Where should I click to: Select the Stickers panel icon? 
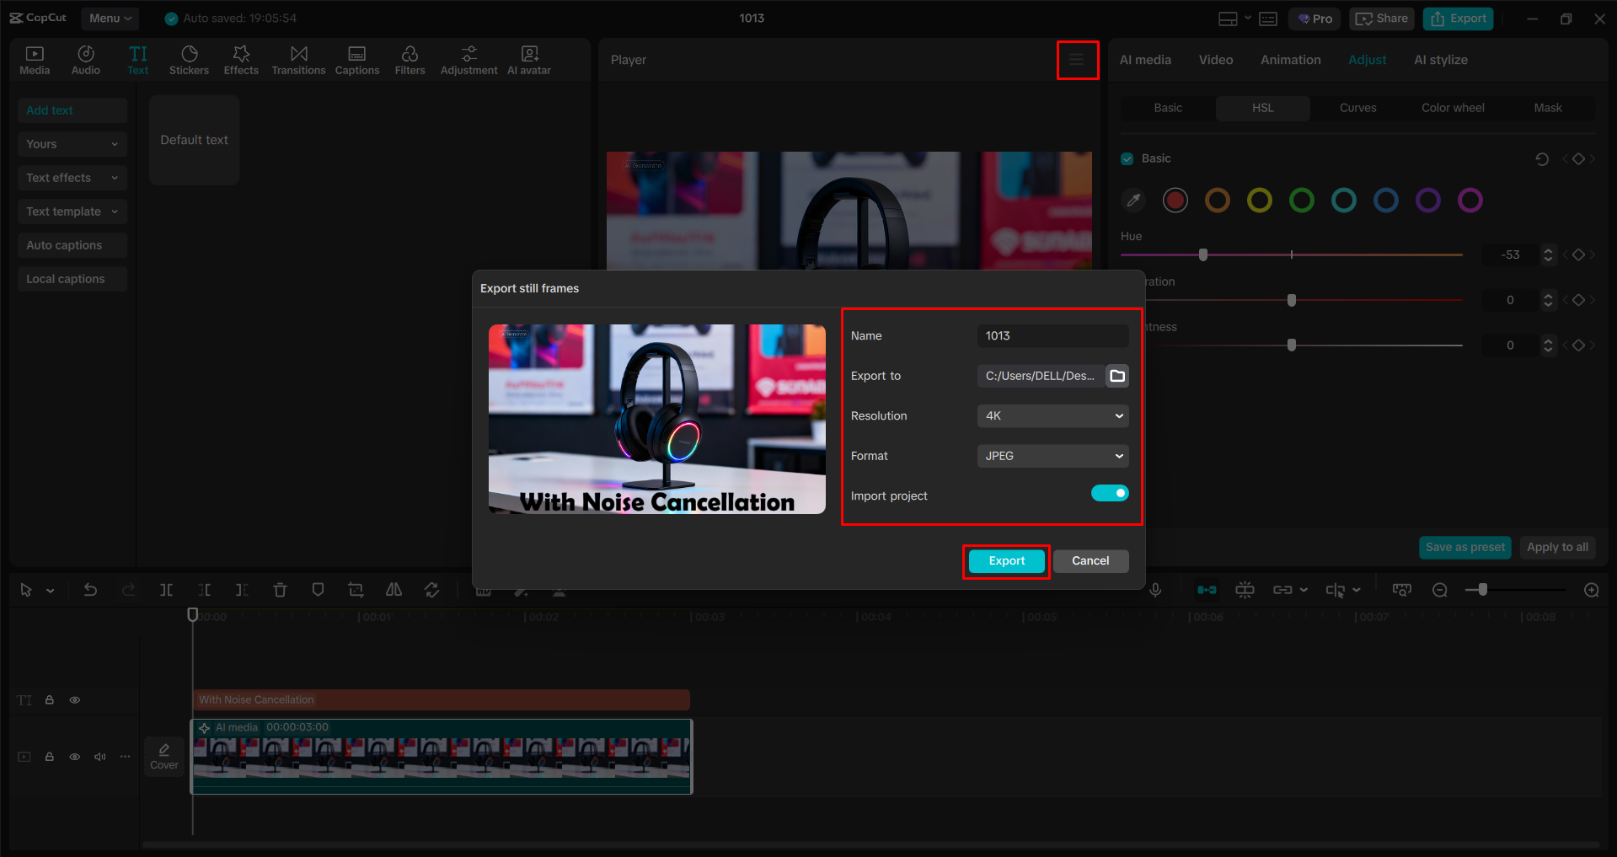point(189,59)
